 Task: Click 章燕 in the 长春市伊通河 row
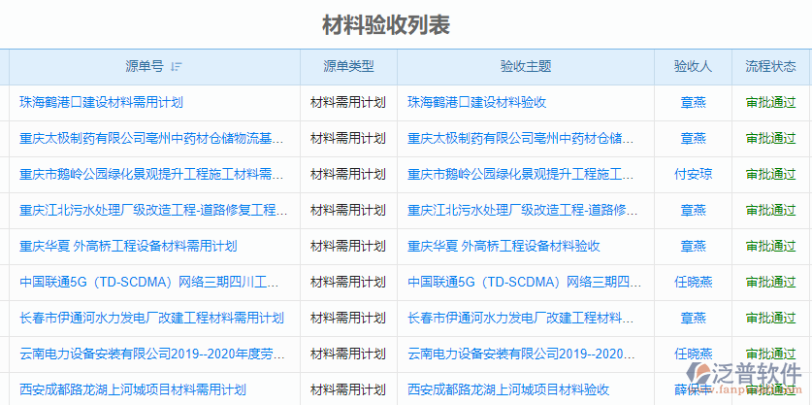693,318
